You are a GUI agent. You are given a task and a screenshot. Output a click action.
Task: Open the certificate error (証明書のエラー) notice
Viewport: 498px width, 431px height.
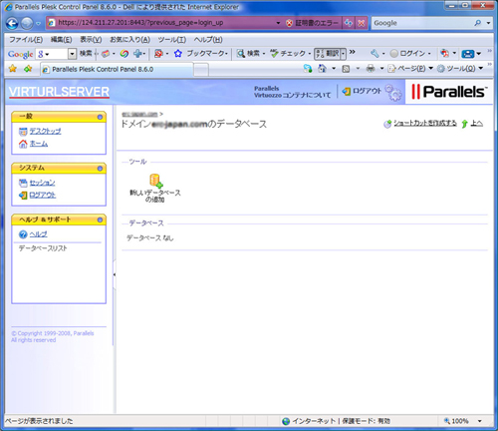coord(312,23)
